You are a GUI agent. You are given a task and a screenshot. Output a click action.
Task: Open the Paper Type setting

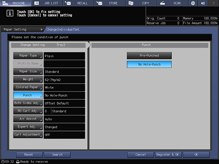pos(28,56)
